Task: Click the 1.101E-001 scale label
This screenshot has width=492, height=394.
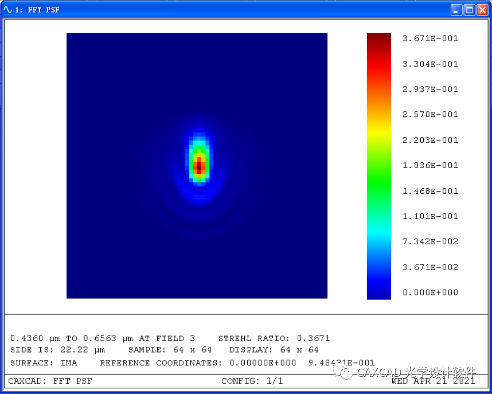Action: [x=430, y=216]
